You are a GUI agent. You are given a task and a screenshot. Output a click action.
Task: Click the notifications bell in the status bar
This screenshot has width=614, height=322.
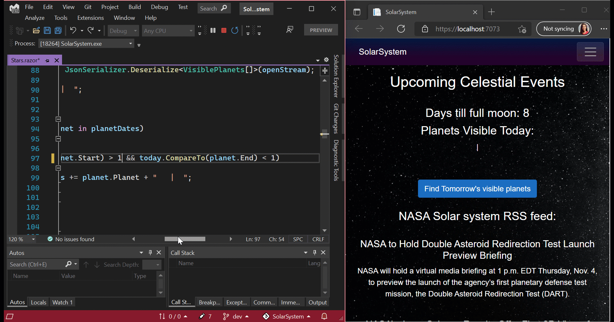tap(324, 316)
